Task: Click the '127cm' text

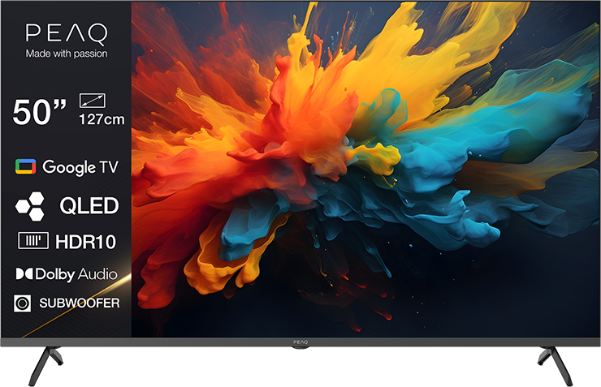Action: coord(102,119)
